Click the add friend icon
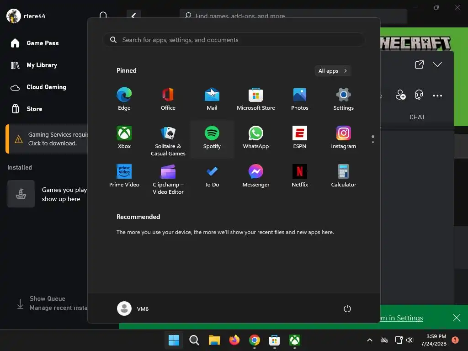The width and height of the screenshot is (468, 351). [x=400, y=95]
